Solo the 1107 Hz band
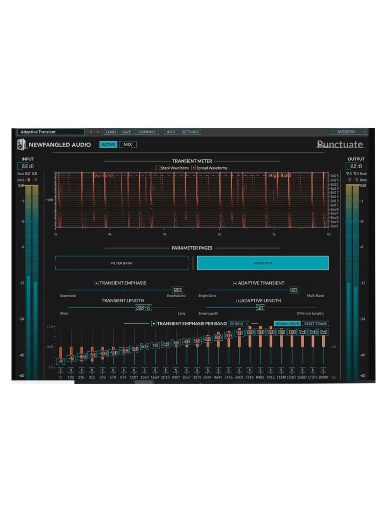The image size is (387, 511). coord(134,370)
